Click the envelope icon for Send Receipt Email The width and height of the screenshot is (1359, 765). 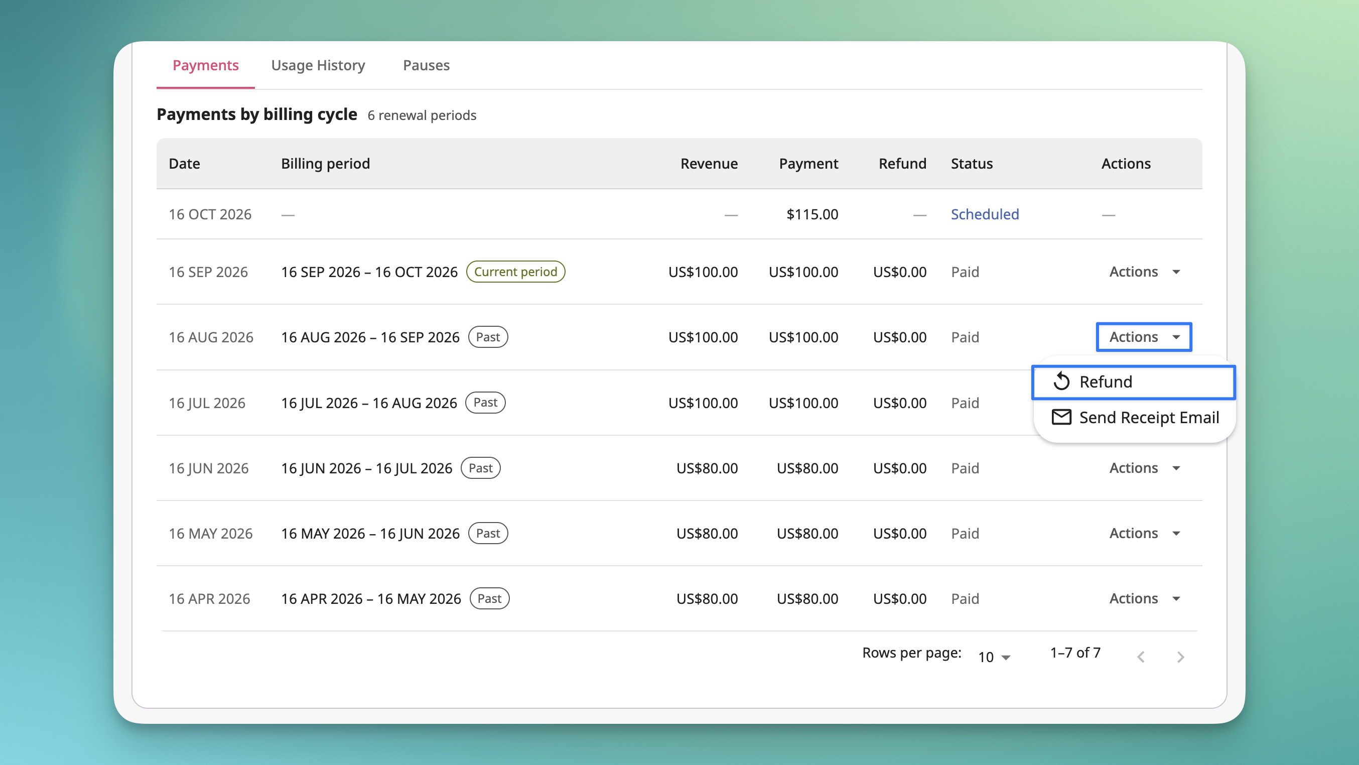1061,417
